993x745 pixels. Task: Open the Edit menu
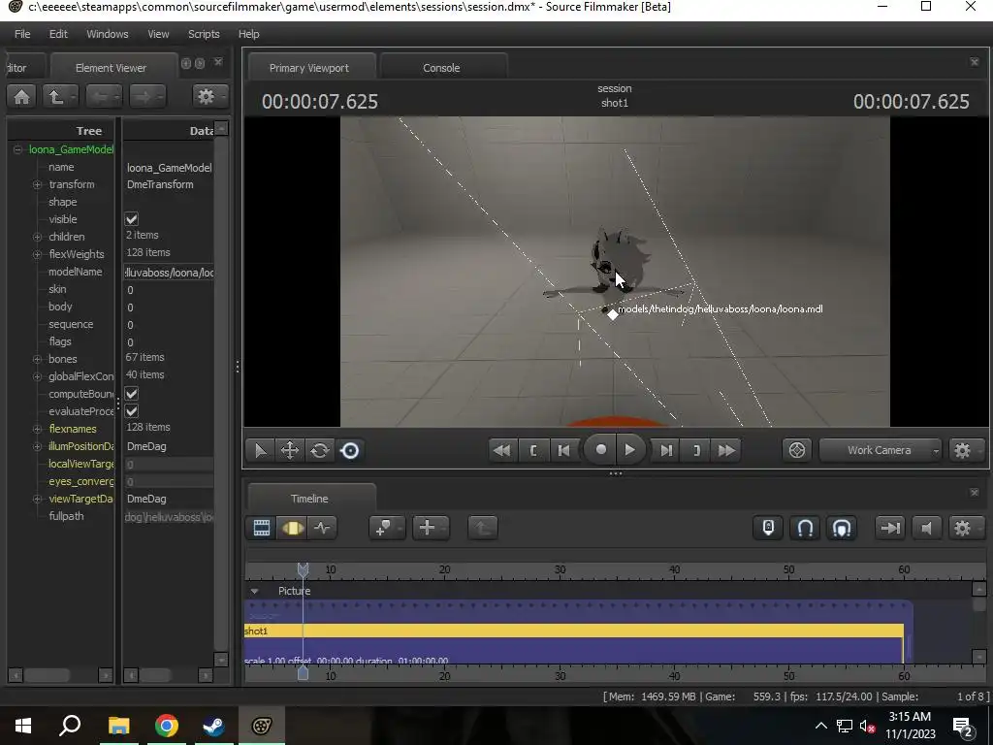58,34
